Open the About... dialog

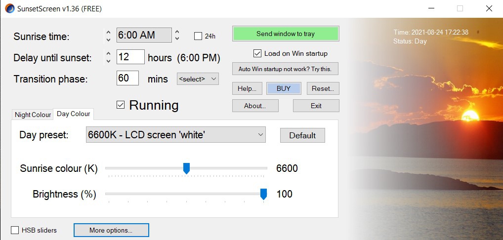pyautogui.click(x=255, y=106)
